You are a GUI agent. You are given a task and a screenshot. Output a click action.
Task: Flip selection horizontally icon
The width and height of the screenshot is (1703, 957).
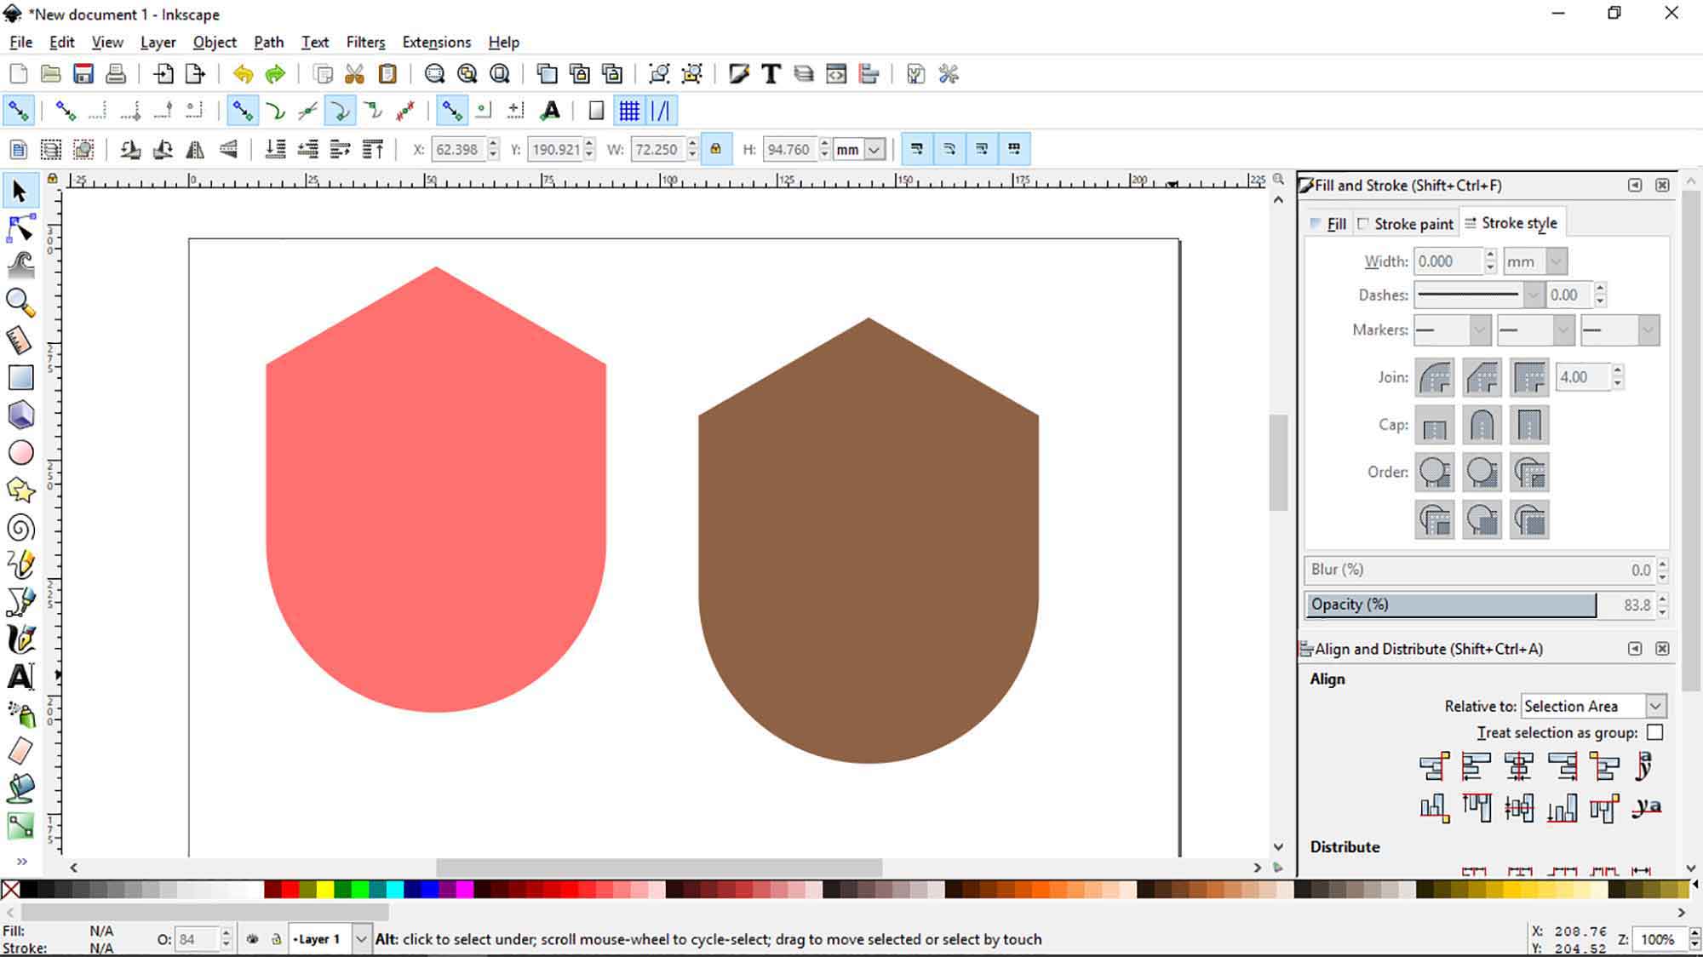[x=195, y=150]
